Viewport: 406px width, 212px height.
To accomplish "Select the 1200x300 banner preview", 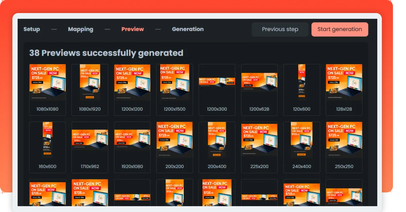I will [x=217, y=82].
